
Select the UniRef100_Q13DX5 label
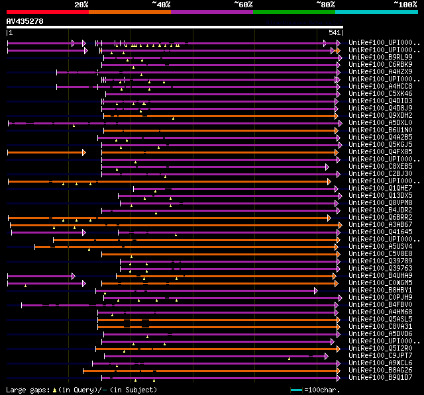point(380,196)
